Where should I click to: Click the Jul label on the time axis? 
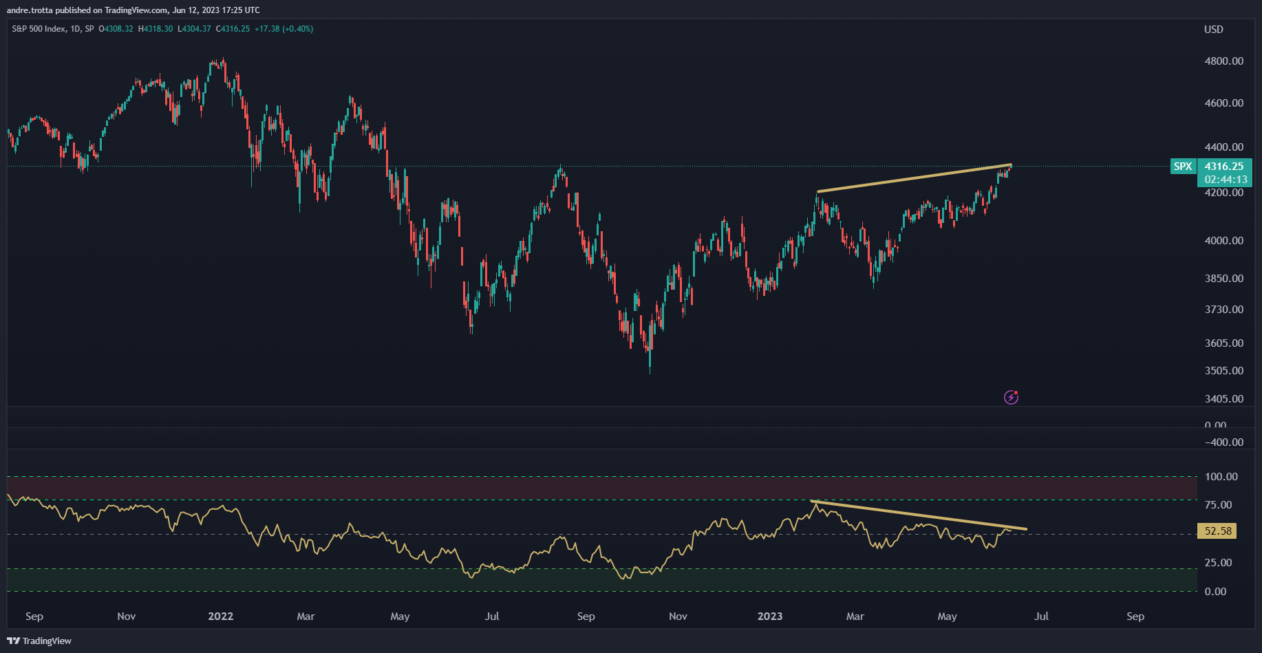(x=1042, y=617)
